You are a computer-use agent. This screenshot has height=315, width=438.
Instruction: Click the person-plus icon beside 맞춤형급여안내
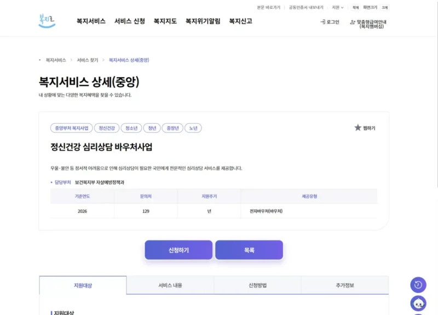pos(353,22)
